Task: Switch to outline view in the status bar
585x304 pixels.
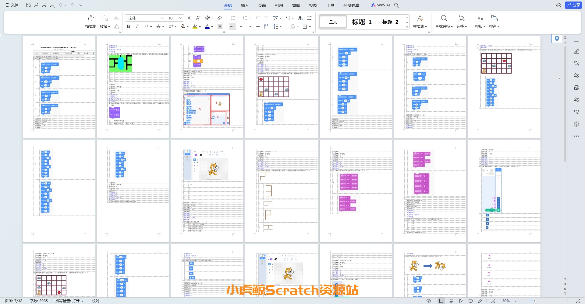Action: (x=451, y=301)
